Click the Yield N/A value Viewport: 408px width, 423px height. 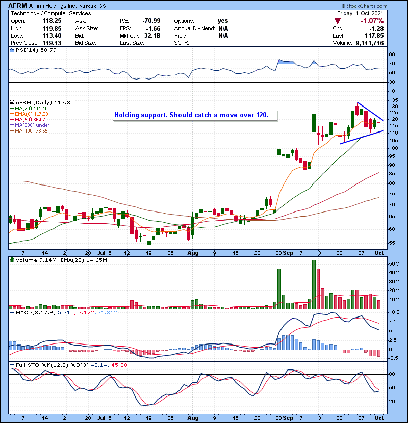223,36
